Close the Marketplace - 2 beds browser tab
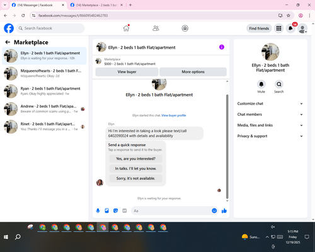This screenshot has width=315, height=252. [x=122, y=5]
